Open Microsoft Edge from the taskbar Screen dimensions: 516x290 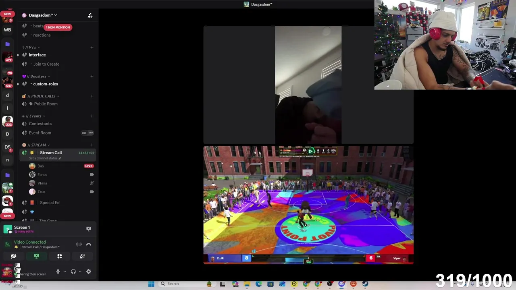258,284
